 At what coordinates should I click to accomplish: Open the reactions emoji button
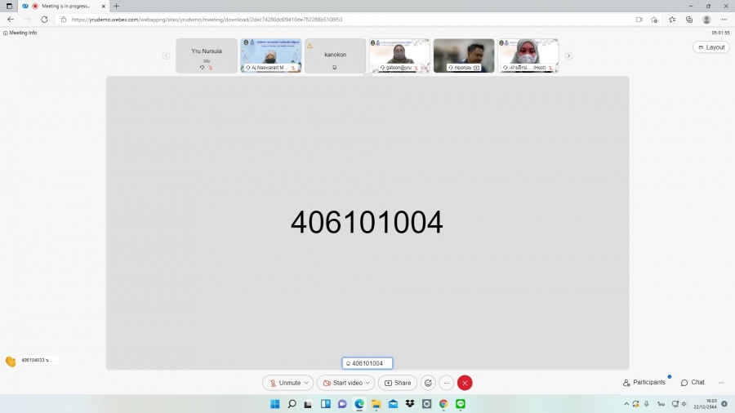tap(428, 383)
